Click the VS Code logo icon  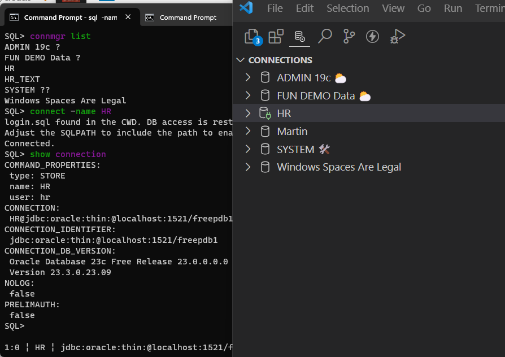pos(246,8)
